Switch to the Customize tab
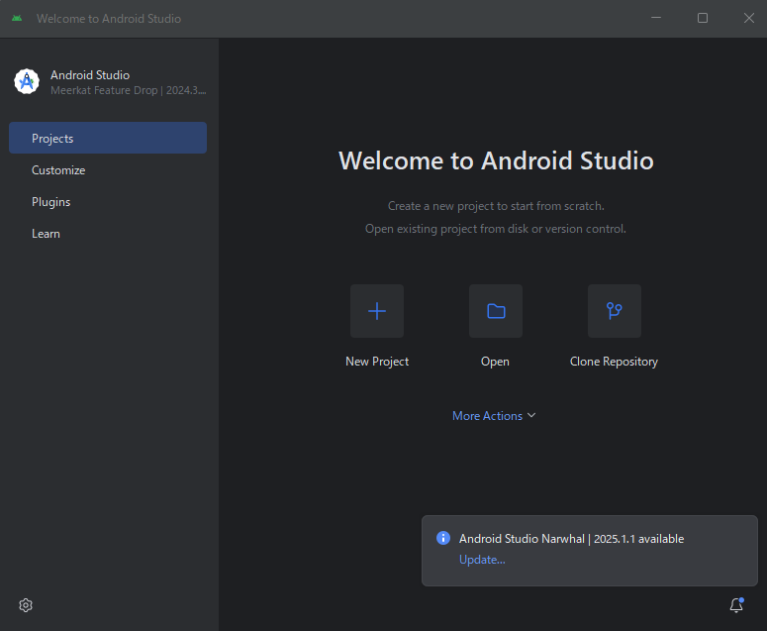The height and width of the screenshot is (631, 767). point(108,169)
